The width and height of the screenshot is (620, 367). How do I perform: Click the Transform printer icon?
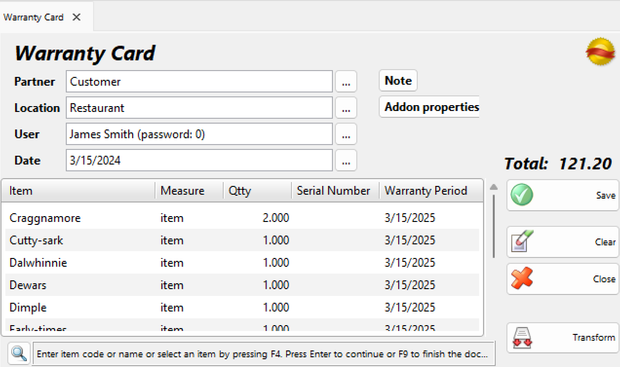click(522, 338)
